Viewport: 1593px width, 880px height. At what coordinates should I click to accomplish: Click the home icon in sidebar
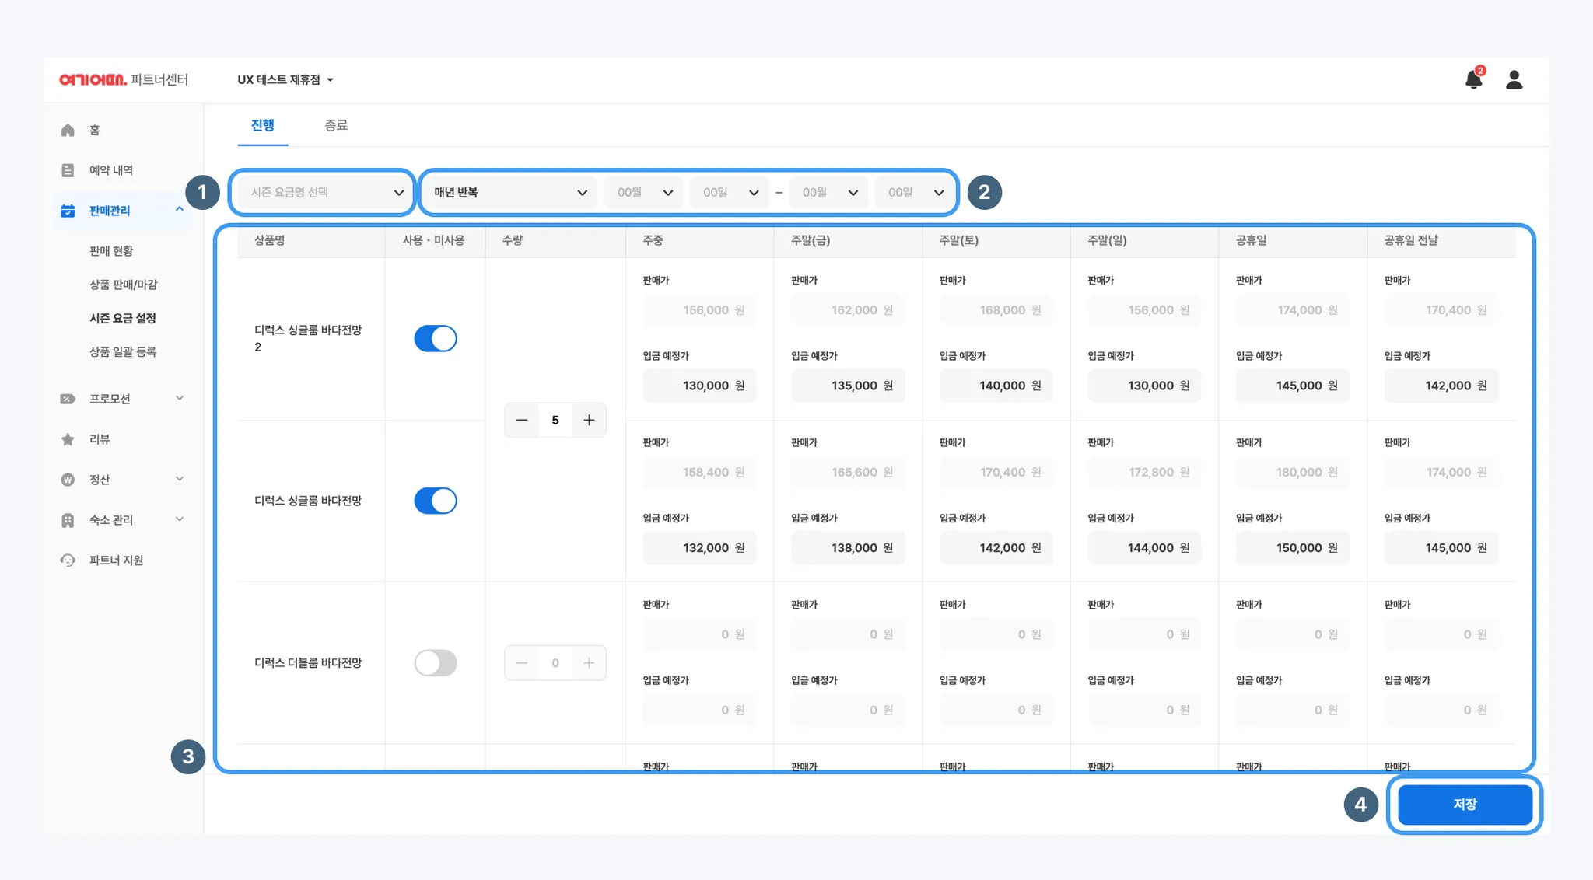(68, 130)
